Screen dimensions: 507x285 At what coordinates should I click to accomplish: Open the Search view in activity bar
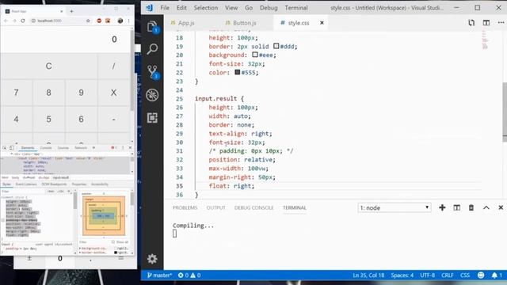click(x=152, y=49)
